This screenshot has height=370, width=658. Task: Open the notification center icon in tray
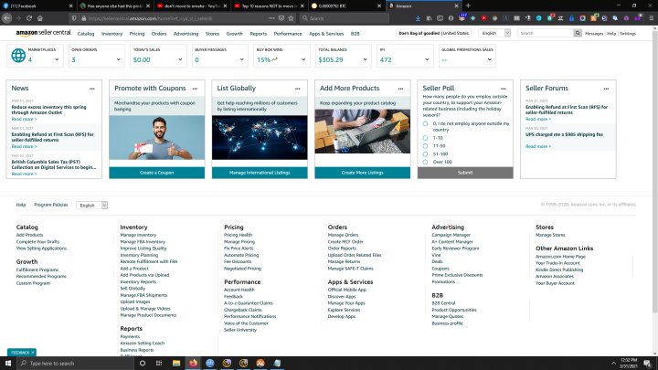pos(648,364)
